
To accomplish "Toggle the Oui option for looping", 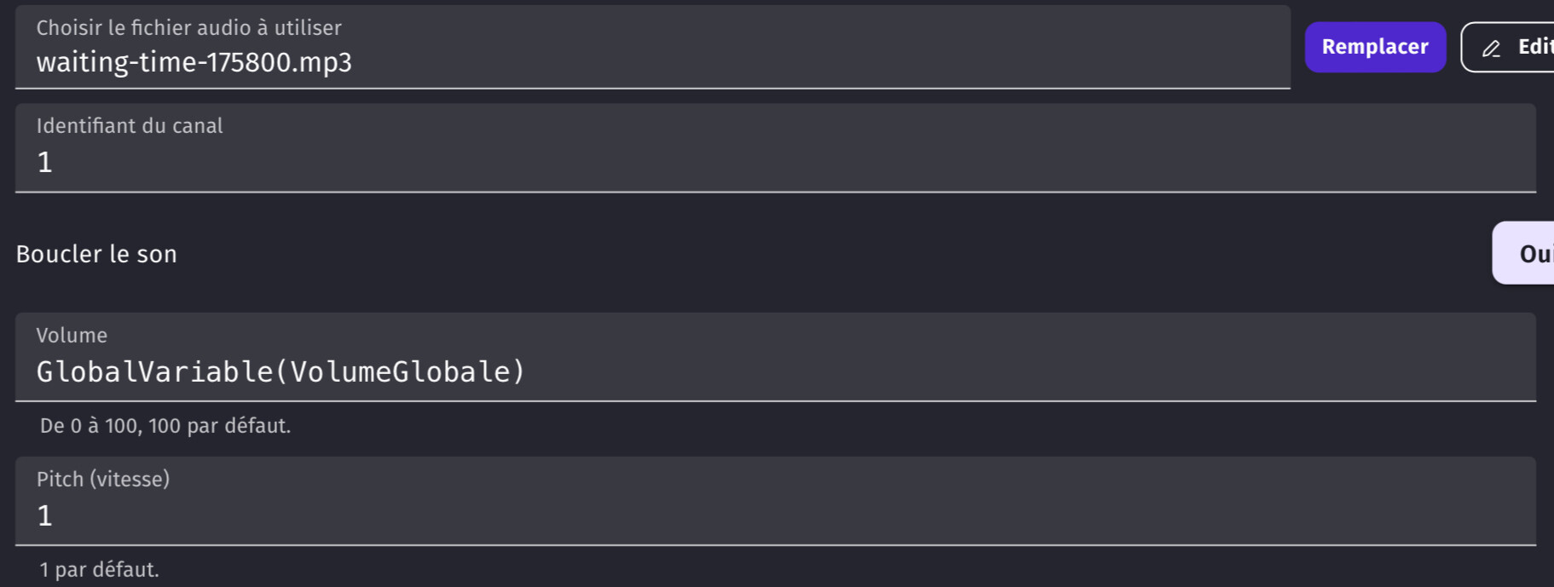I will (1526, 253).
